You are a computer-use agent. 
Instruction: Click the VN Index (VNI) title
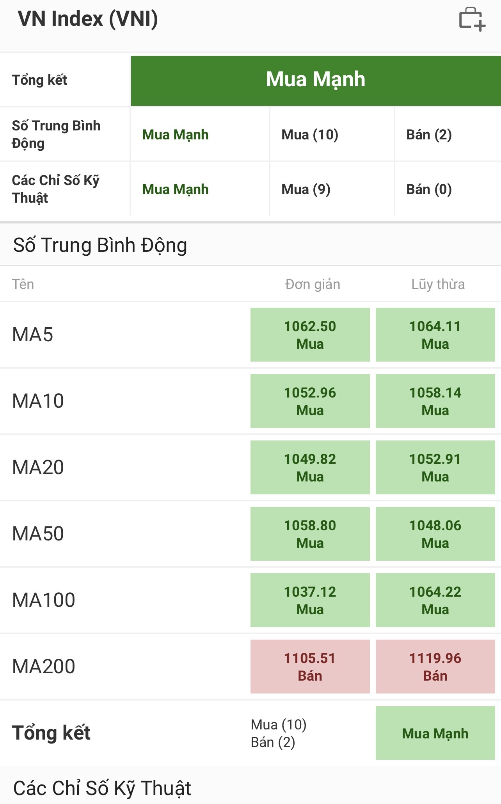(x=88, y=19)
